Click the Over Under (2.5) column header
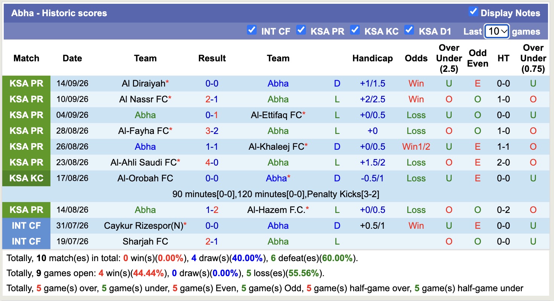554x301 pixels. click(449, 58)
